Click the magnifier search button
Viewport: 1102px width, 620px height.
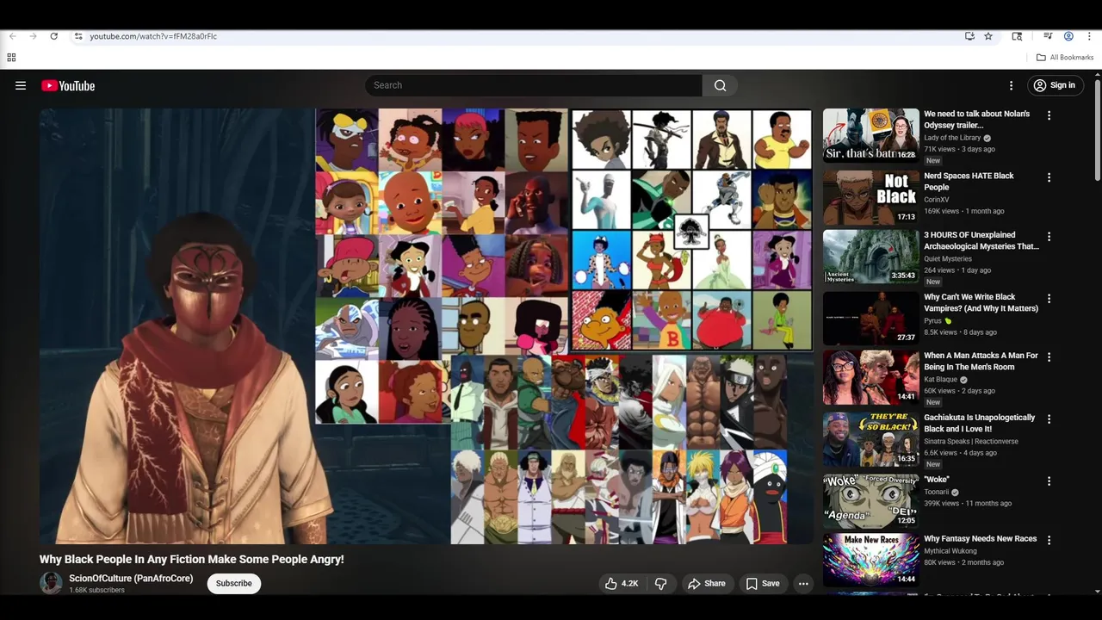(720, 85)
